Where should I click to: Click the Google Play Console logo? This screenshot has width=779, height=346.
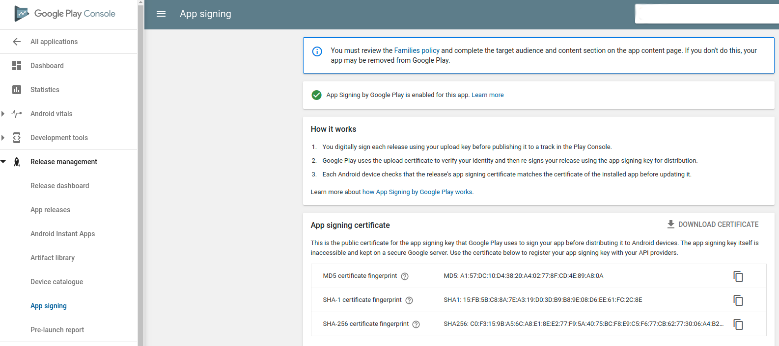click(x=65, y=14)
